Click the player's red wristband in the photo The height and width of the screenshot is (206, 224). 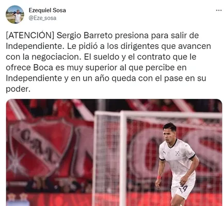point(159,177)
